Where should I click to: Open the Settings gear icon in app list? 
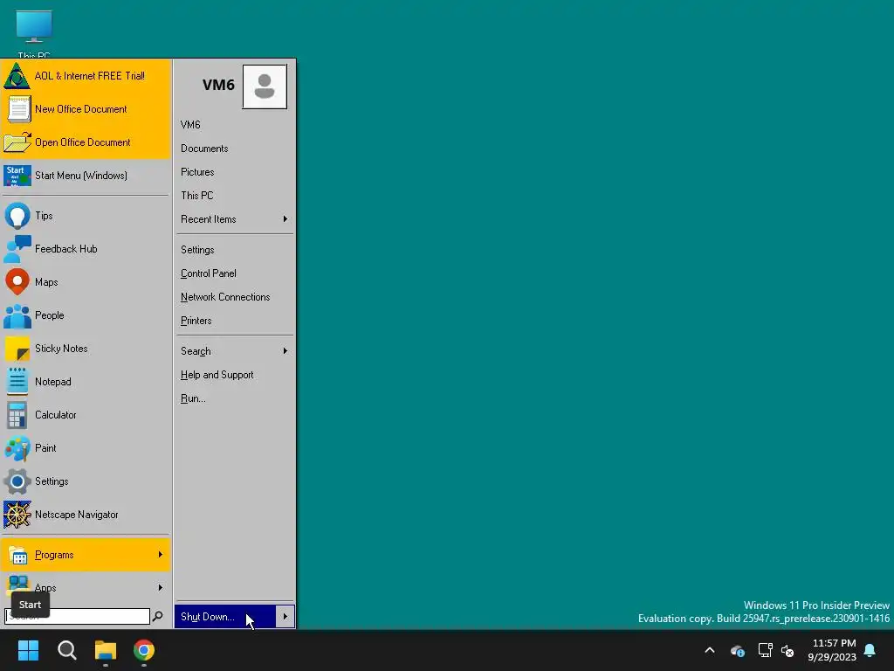17,481
